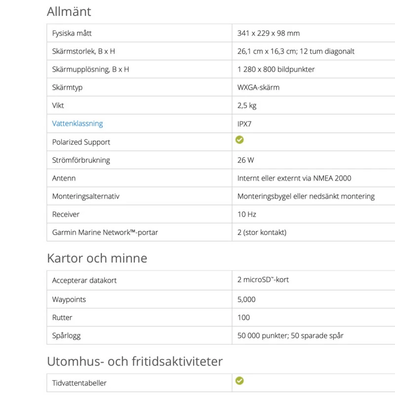The width and height of the screenshot is (395, 395).
Task: Click the Tidvattentabeller green checkmark icon
Action: point(239,381)
